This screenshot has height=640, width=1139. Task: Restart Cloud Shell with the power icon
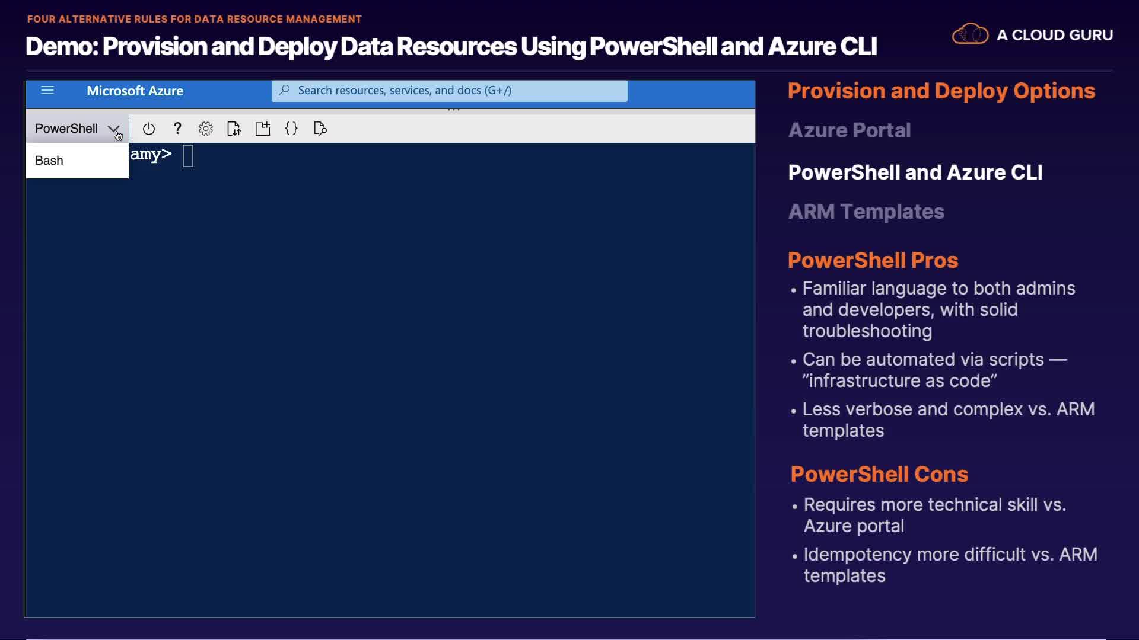coord(149,129)
